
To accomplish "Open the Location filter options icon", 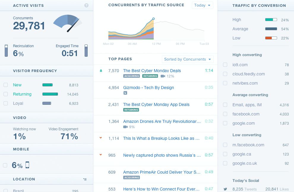I will (85, 179).
